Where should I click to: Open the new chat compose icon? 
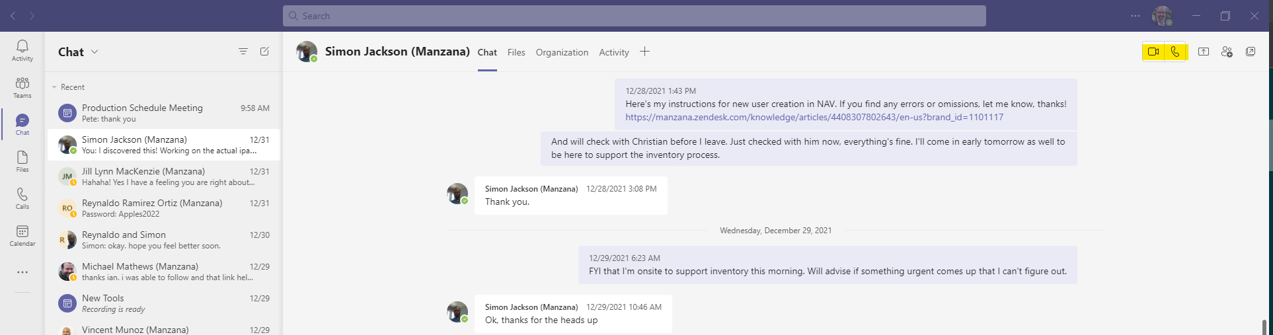tap(264, 52)
